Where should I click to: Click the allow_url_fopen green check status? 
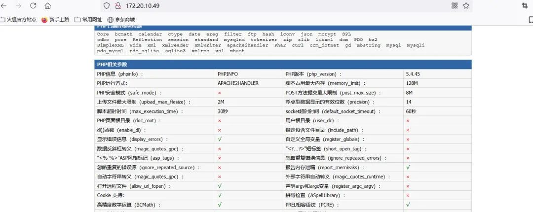pos(220,186)
